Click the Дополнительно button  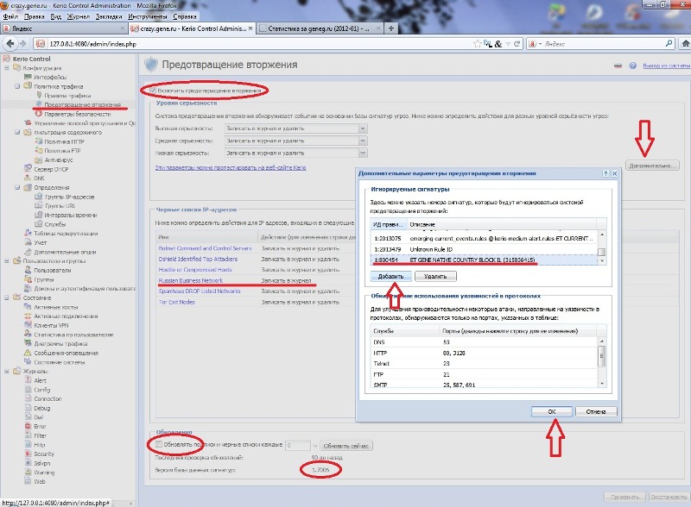(x=652, y=166)
